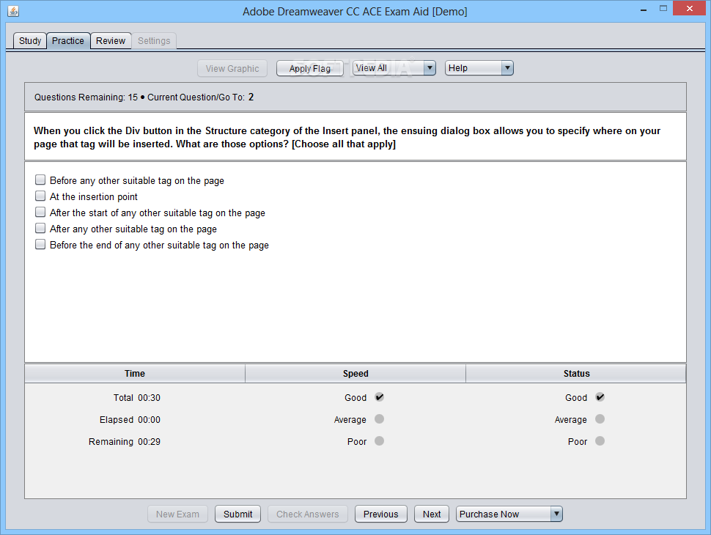The image size is (711, 535).
Task: Advance to the Next question
Action: (432, 514)
